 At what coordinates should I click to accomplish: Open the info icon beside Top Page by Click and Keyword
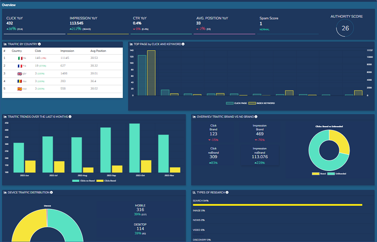tap(183, 44)
